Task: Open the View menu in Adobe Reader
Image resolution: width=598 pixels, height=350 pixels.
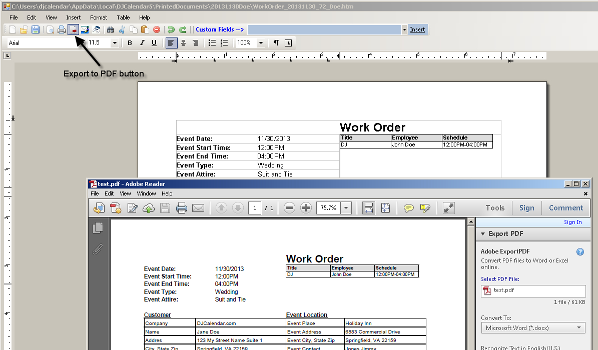Action: (125, 193)
